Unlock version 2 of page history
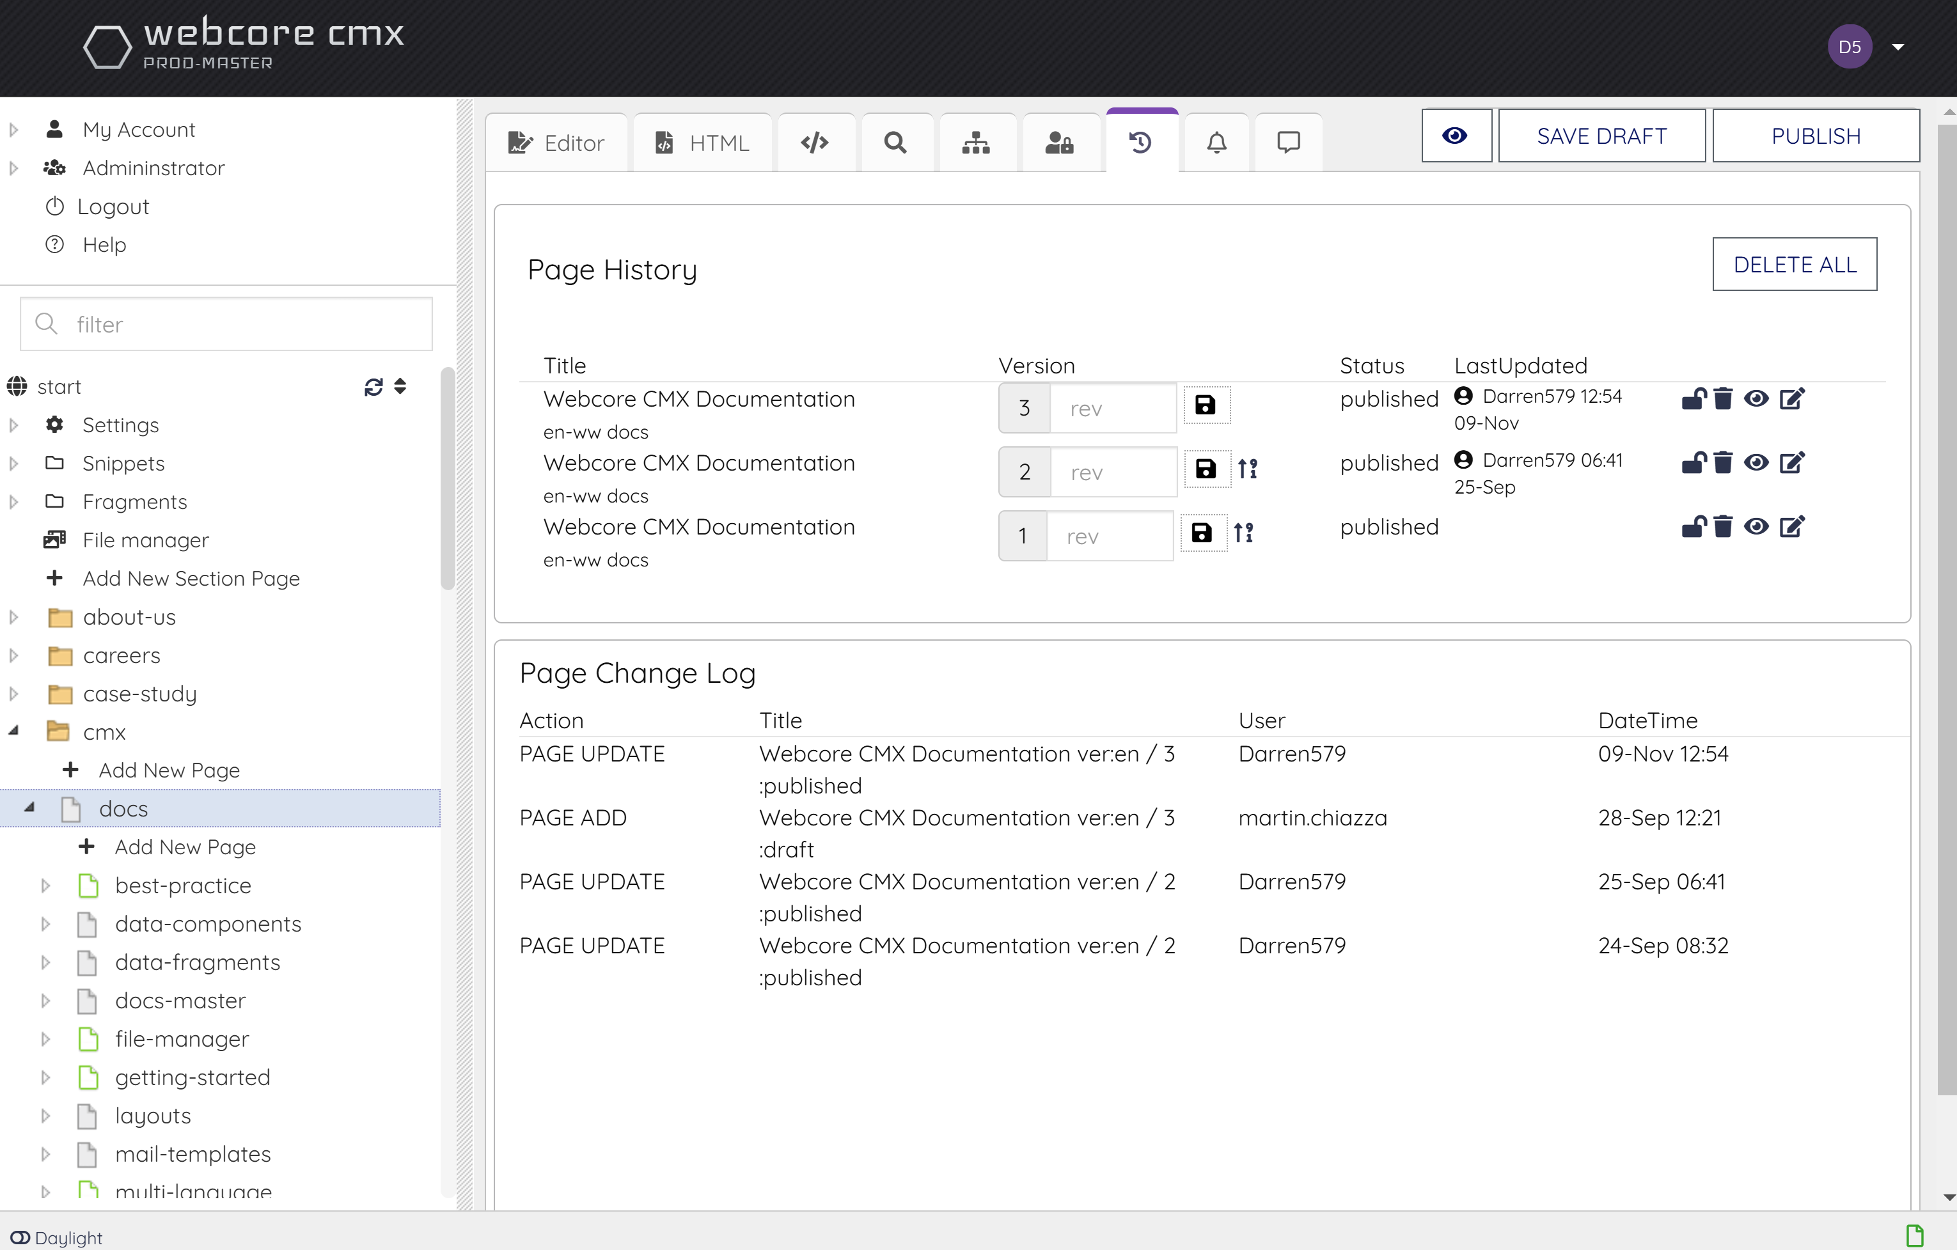Image resolution: width=1957 pixels, height=1250 pixels. [x=1694, y=462]
